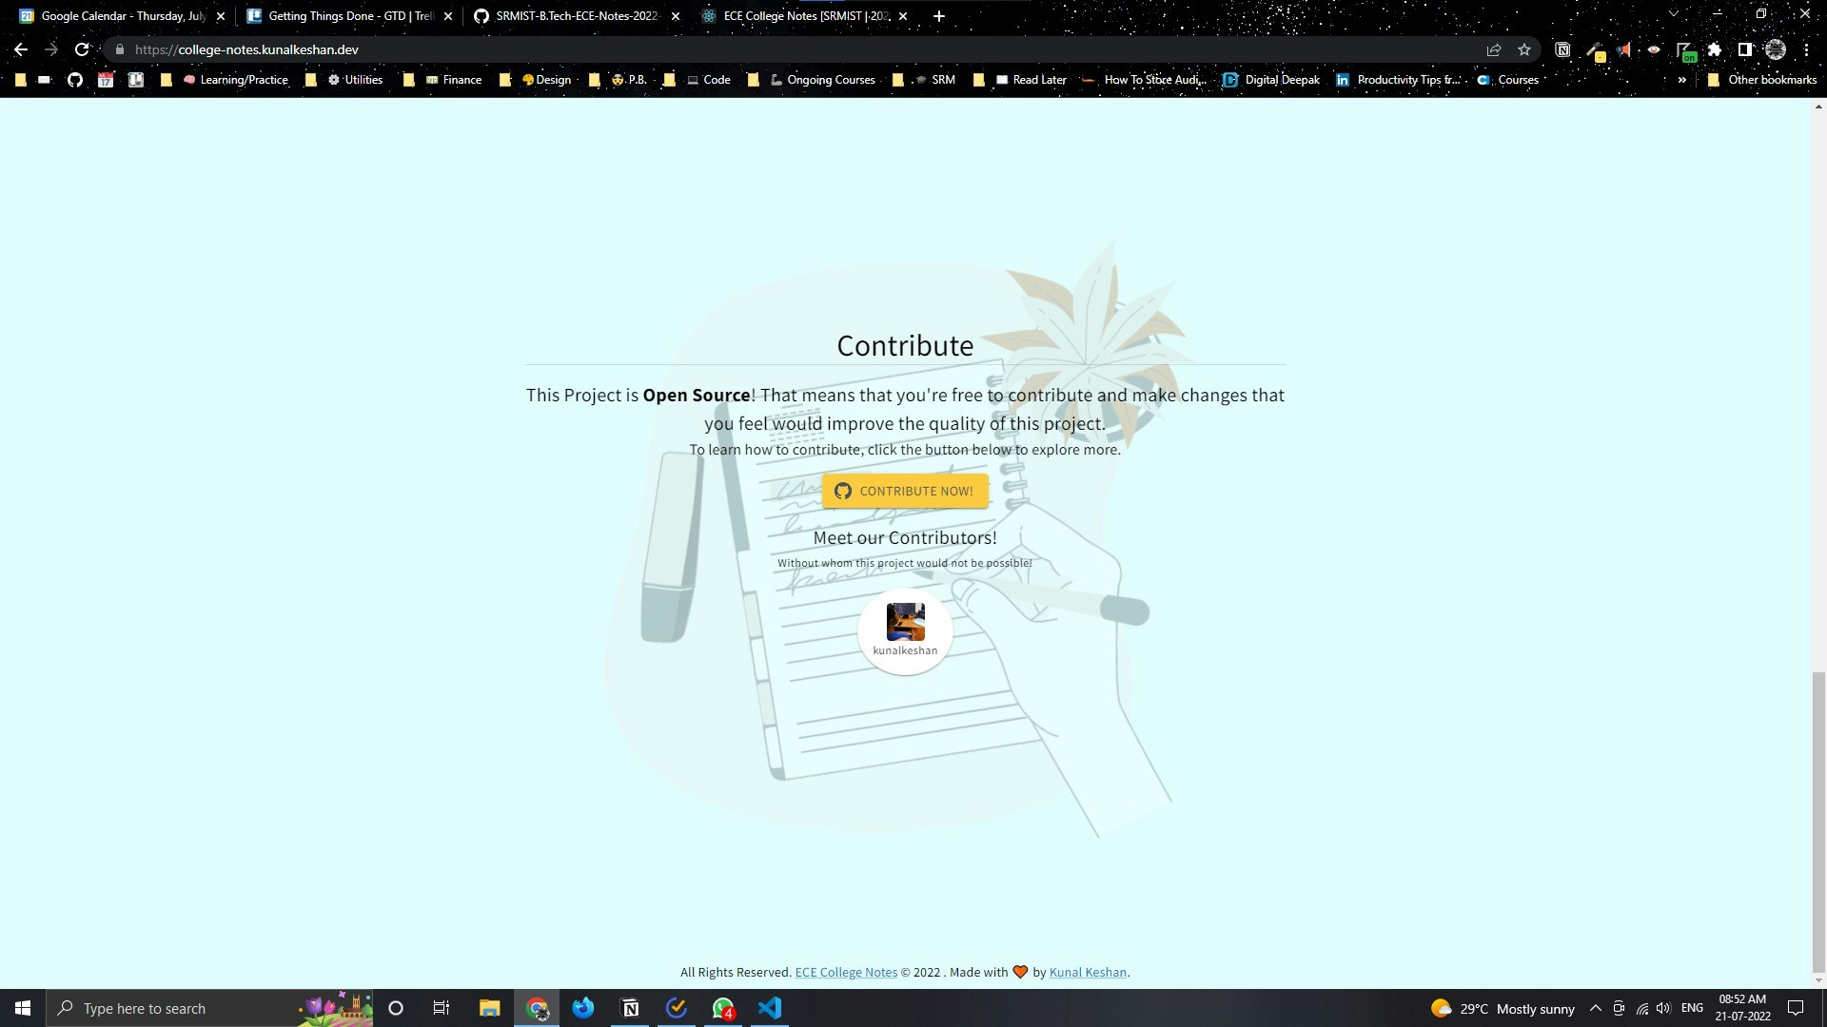
Task: Reload the current page
Action: 82,49
